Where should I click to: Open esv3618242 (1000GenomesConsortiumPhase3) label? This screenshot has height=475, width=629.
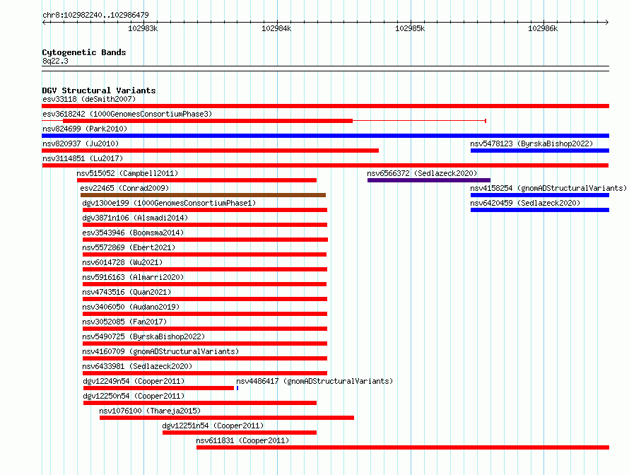tap(127, 114)
